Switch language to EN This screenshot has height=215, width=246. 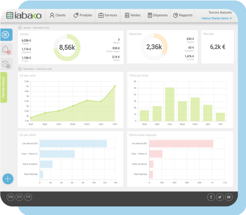point(10,197)
